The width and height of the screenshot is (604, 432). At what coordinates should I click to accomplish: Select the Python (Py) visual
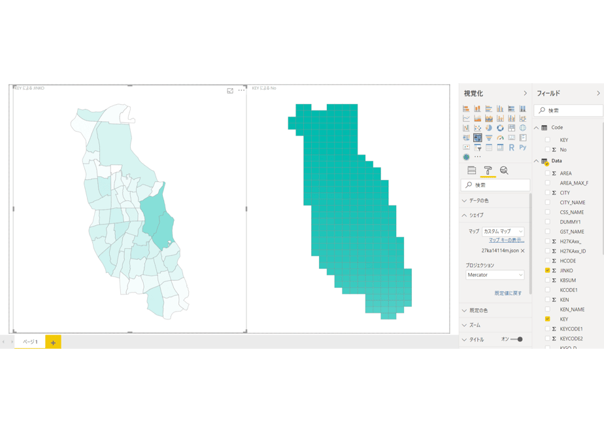(523, 147)
